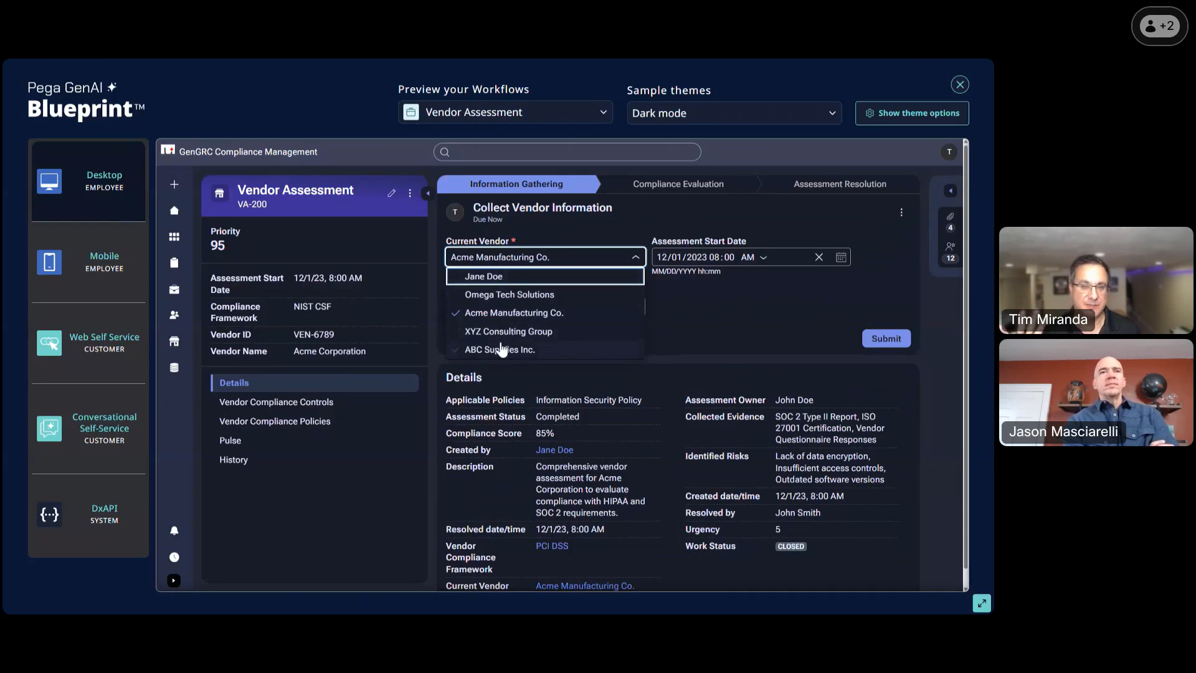Click the database icon in sidebar
Viewport: 1196px width, 673px height.
pos(174,368)
